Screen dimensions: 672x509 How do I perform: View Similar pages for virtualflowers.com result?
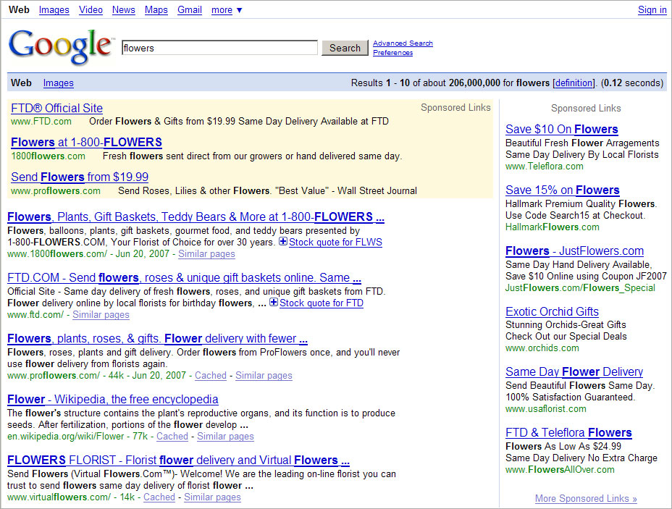(x=212, y=497)
